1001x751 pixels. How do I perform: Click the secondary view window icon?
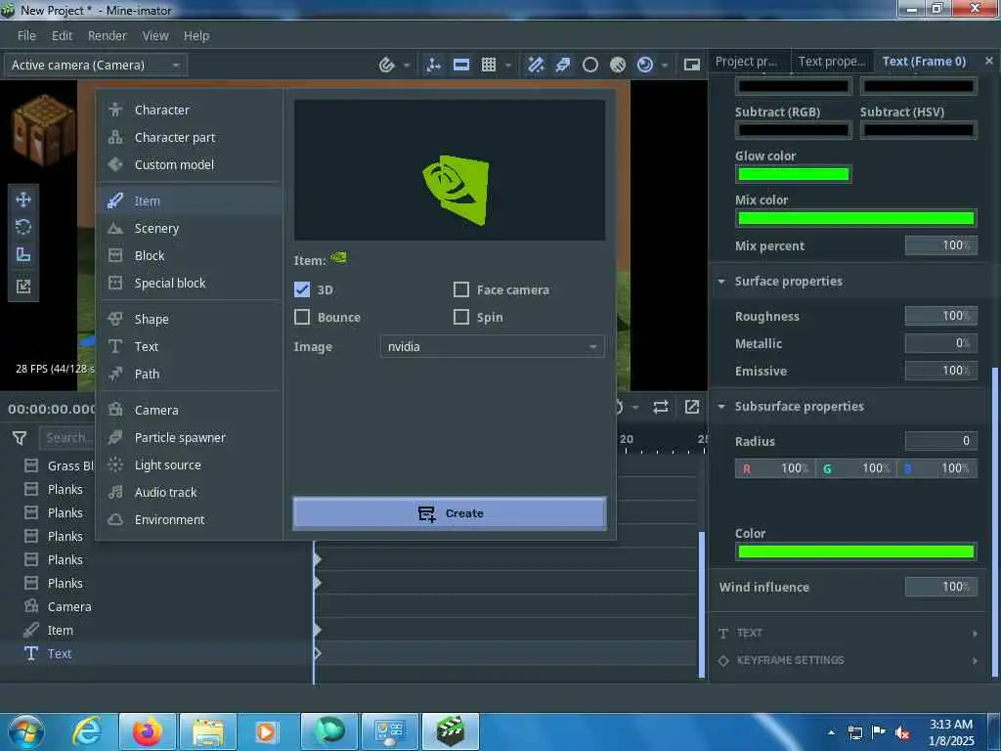pyautogui.click(x=692, y=65)
